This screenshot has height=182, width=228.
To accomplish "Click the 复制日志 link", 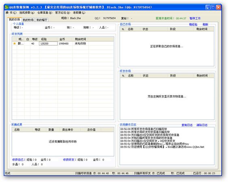I will click(x=187, y=125).
